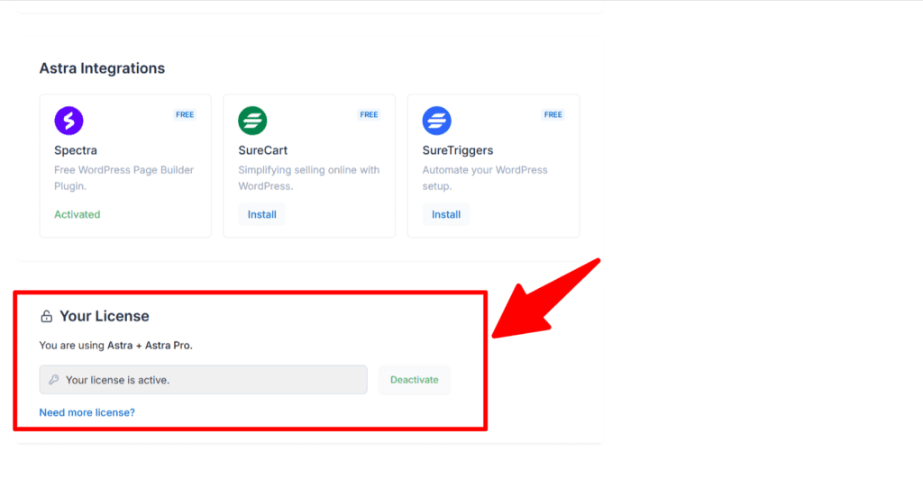This screenshot has height=487, width=923.
Task: Click the Astra Integrations heading
Action: (x=102, y=68)
